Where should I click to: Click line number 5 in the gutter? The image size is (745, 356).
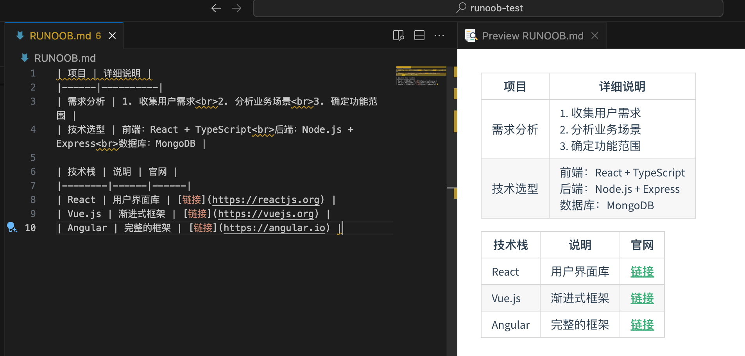[33, 158]
